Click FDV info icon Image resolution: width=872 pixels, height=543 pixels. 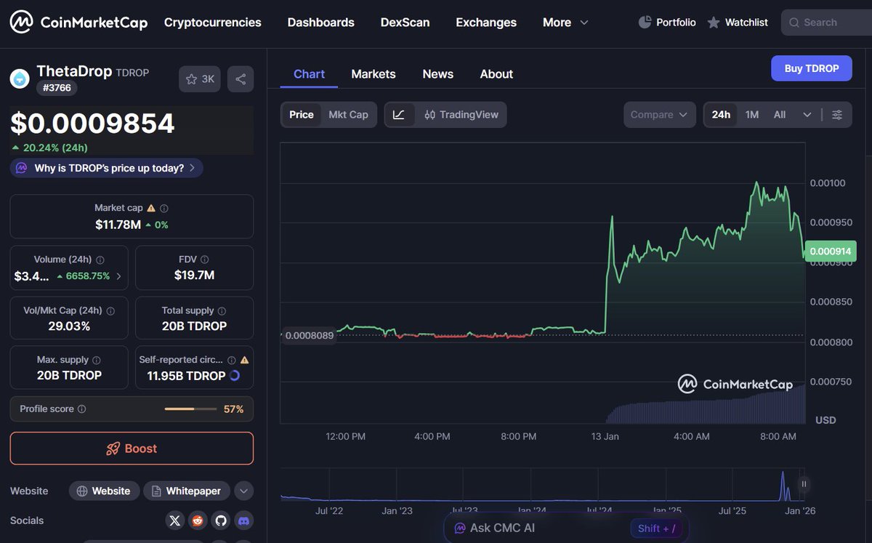205,260
